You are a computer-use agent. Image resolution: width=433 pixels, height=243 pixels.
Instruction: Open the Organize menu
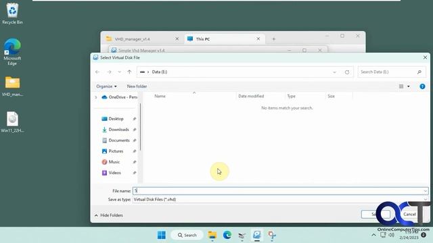click(106, 86)
